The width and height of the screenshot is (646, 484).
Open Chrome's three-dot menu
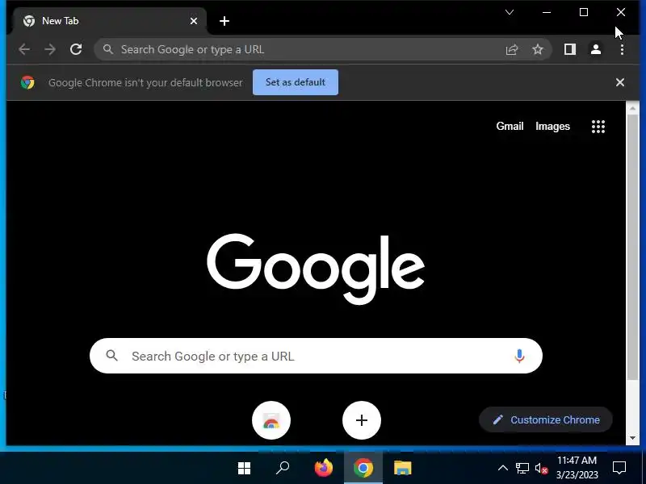[622, 49]
